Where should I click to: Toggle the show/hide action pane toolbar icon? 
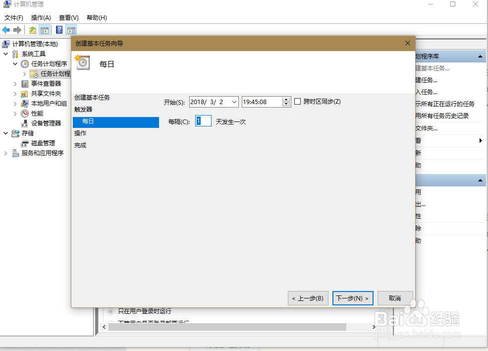(x=70, y=29)
